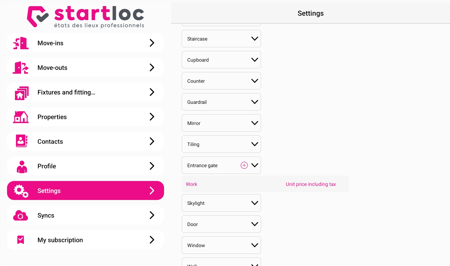This screenshot has width=450, height=266.
Task: Click the Move-outs door icon
Action: tap(21, 68)
